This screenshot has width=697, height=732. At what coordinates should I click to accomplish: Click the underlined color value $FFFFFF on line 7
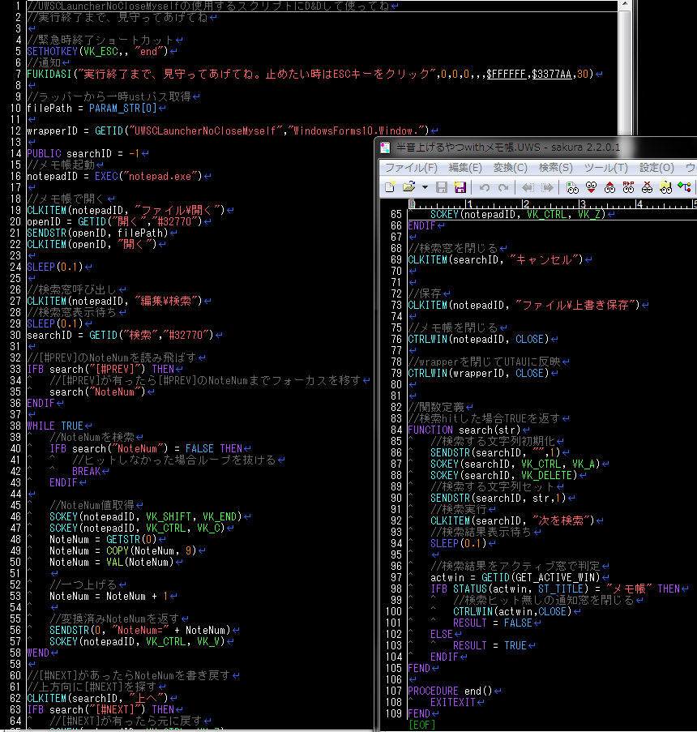point(506,74)
